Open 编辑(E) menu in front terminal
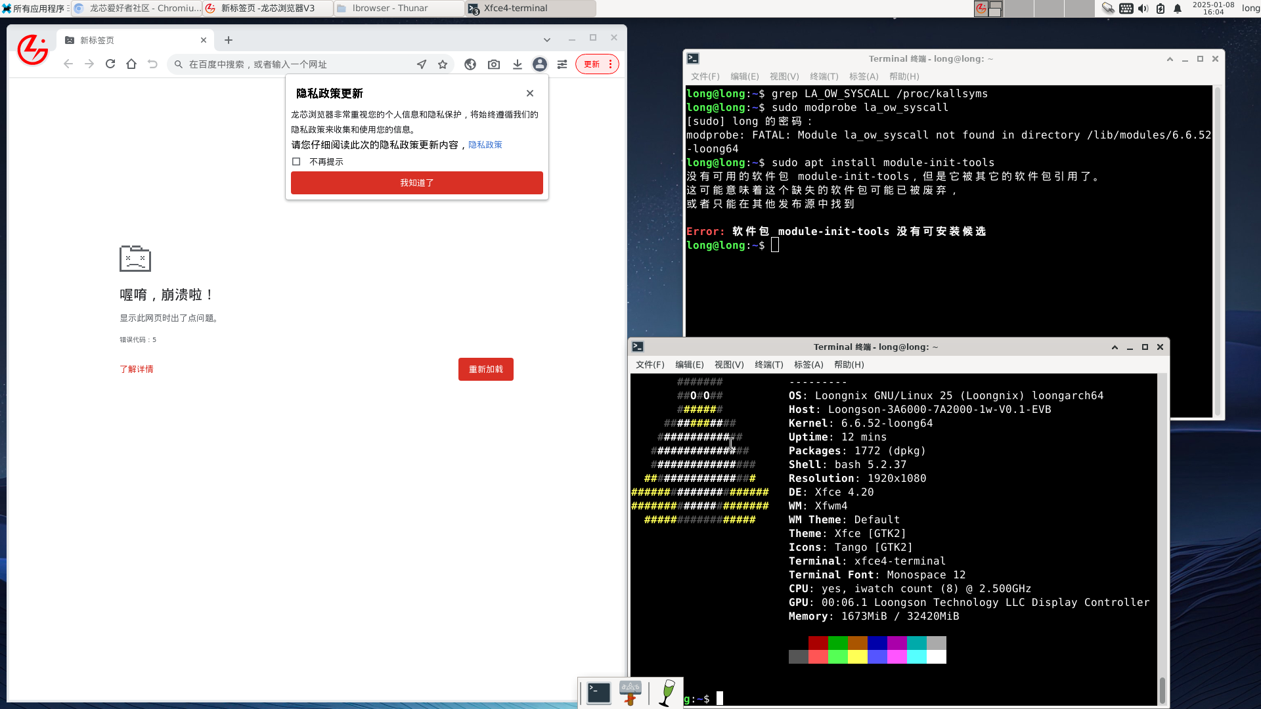The width and height of the screenshot is (1261, 709). 689,364
